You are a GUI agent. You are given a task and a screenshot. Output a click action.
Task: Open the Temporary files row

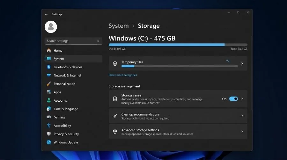(x=178, y=63)
